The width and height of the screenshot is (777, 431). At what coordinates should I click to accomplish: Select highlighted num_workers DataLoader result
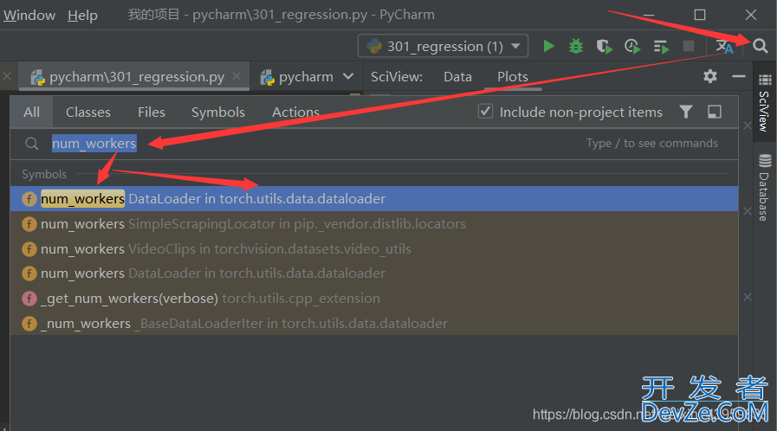pyautogui.click(x=374, y=199)
